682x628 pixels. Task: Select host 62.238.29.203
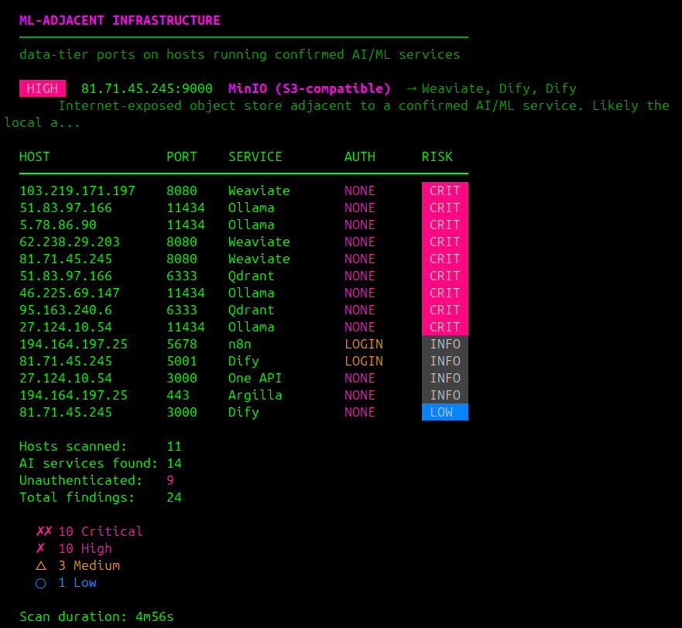pyautogui.click(x=70, y=242)
